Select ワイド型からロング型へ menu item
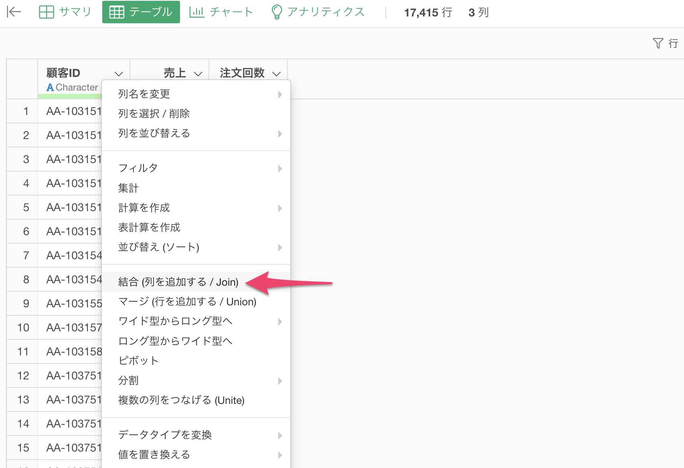Viewport: 684px width, 468px height. (x=196, y=321)
